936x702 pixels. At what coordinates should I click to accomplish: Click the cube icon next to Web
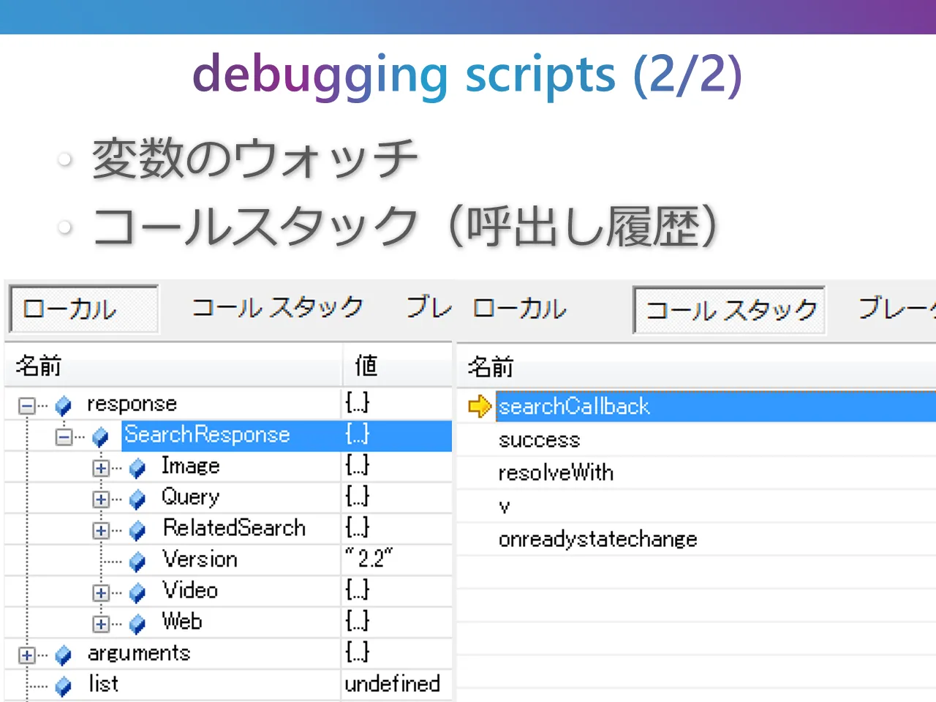click(x=137, y=624)
